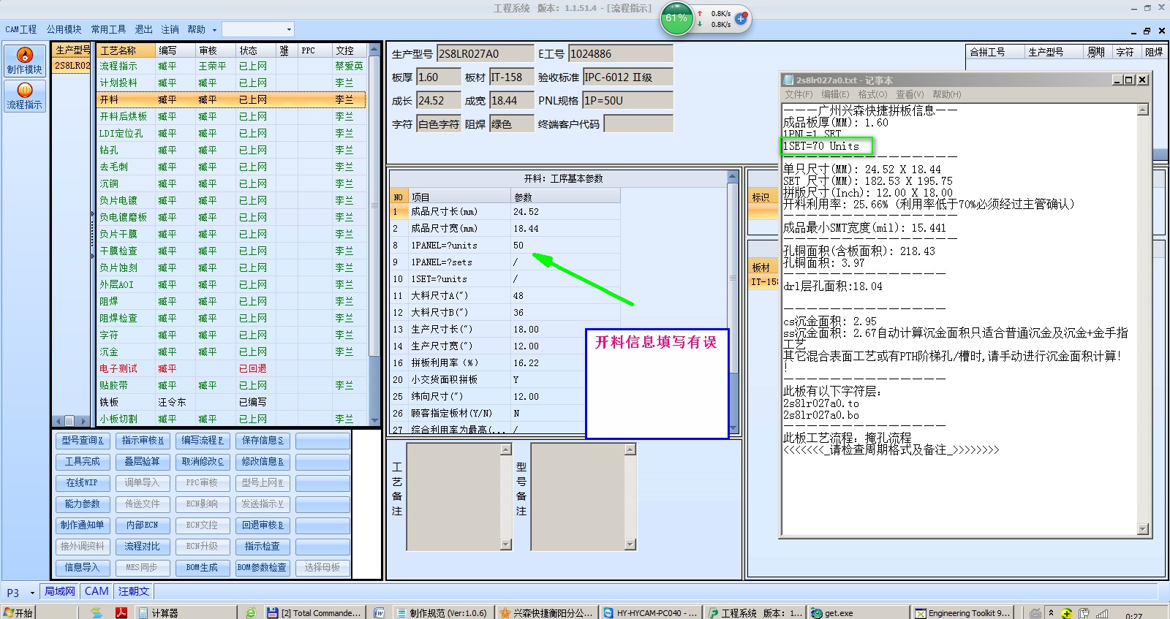Switch to the 局域网 tab

60,591
